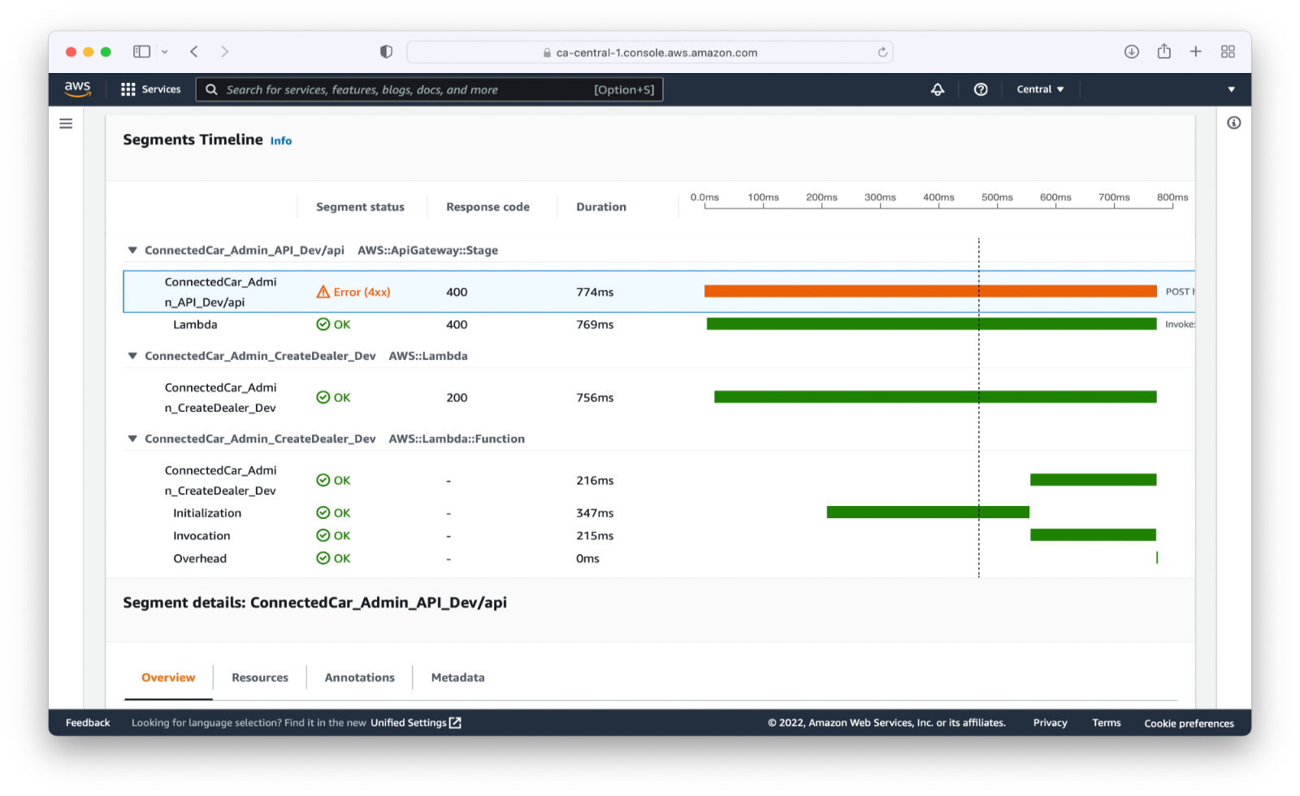Click the Feedback button
Viewport: 1300px width, 796px height.
(88, 723)
